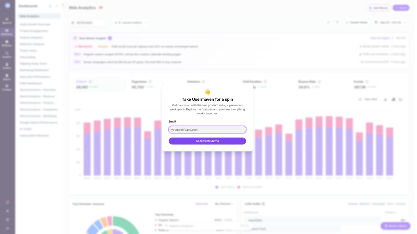Open the All Domains dropdown
This screenshot has width=417, height=234.
[x=88, y=23]
